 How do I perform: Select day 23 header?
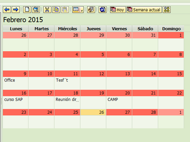click(x=16, y=112)
